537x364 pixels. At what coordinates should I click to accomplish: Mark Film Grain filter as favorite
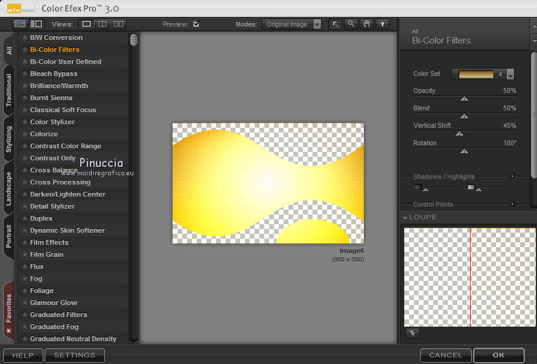pos(25,254)
